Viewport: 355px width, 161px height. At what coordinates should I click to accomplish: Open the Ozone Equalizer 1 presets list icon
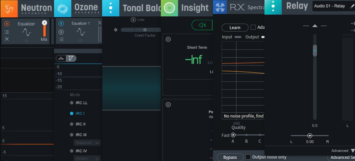tap(61, 40)
